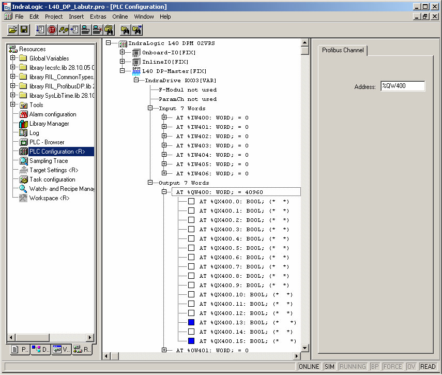
Task: Open the Alarm configuration resource
Action: [53, 114]
